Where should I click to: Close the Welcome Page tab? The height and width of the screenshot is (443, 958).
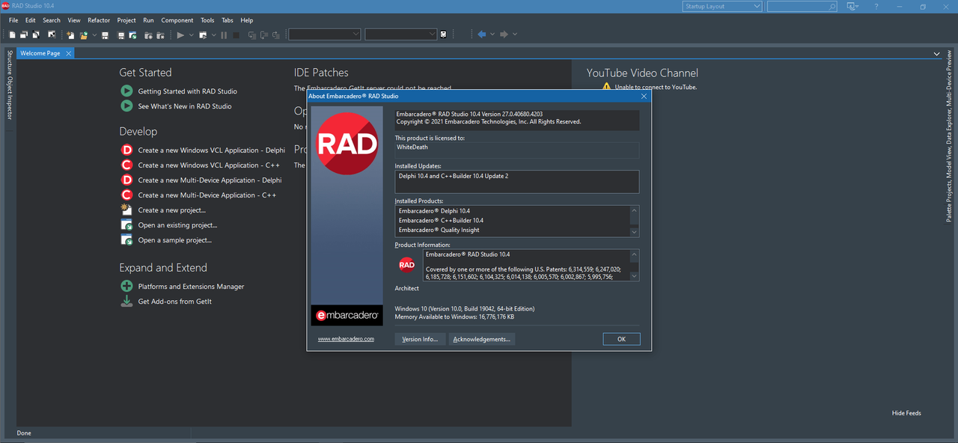pos(69,54)
